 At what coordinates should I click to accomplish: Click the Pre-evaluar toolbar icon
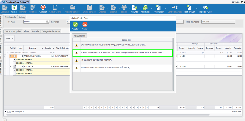[158, 7]
